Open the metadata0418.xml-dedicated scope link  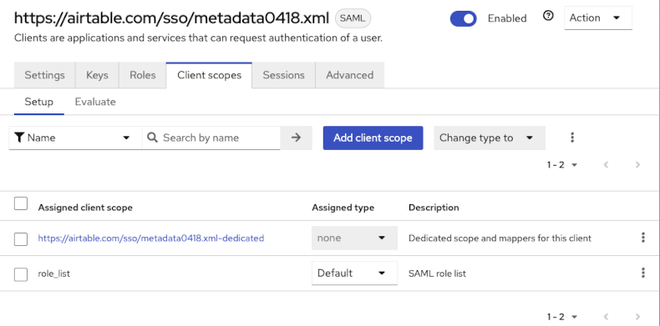click(151, 238)
